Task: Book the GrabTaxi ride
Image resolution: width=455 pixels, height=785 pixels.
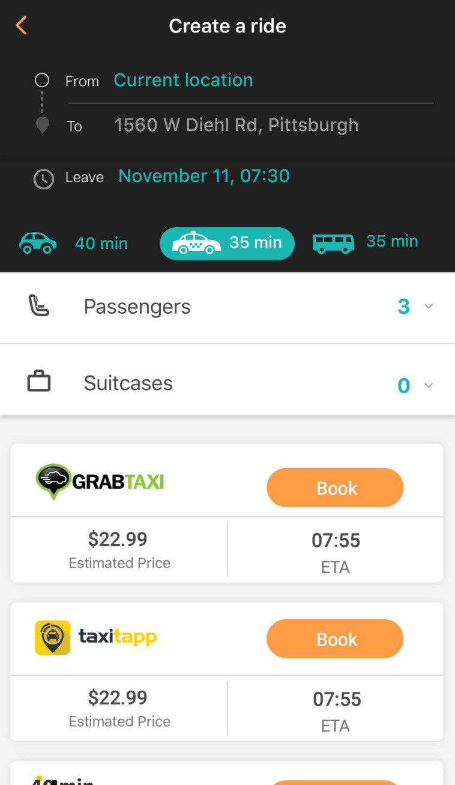Action: [x=335, y=488]
